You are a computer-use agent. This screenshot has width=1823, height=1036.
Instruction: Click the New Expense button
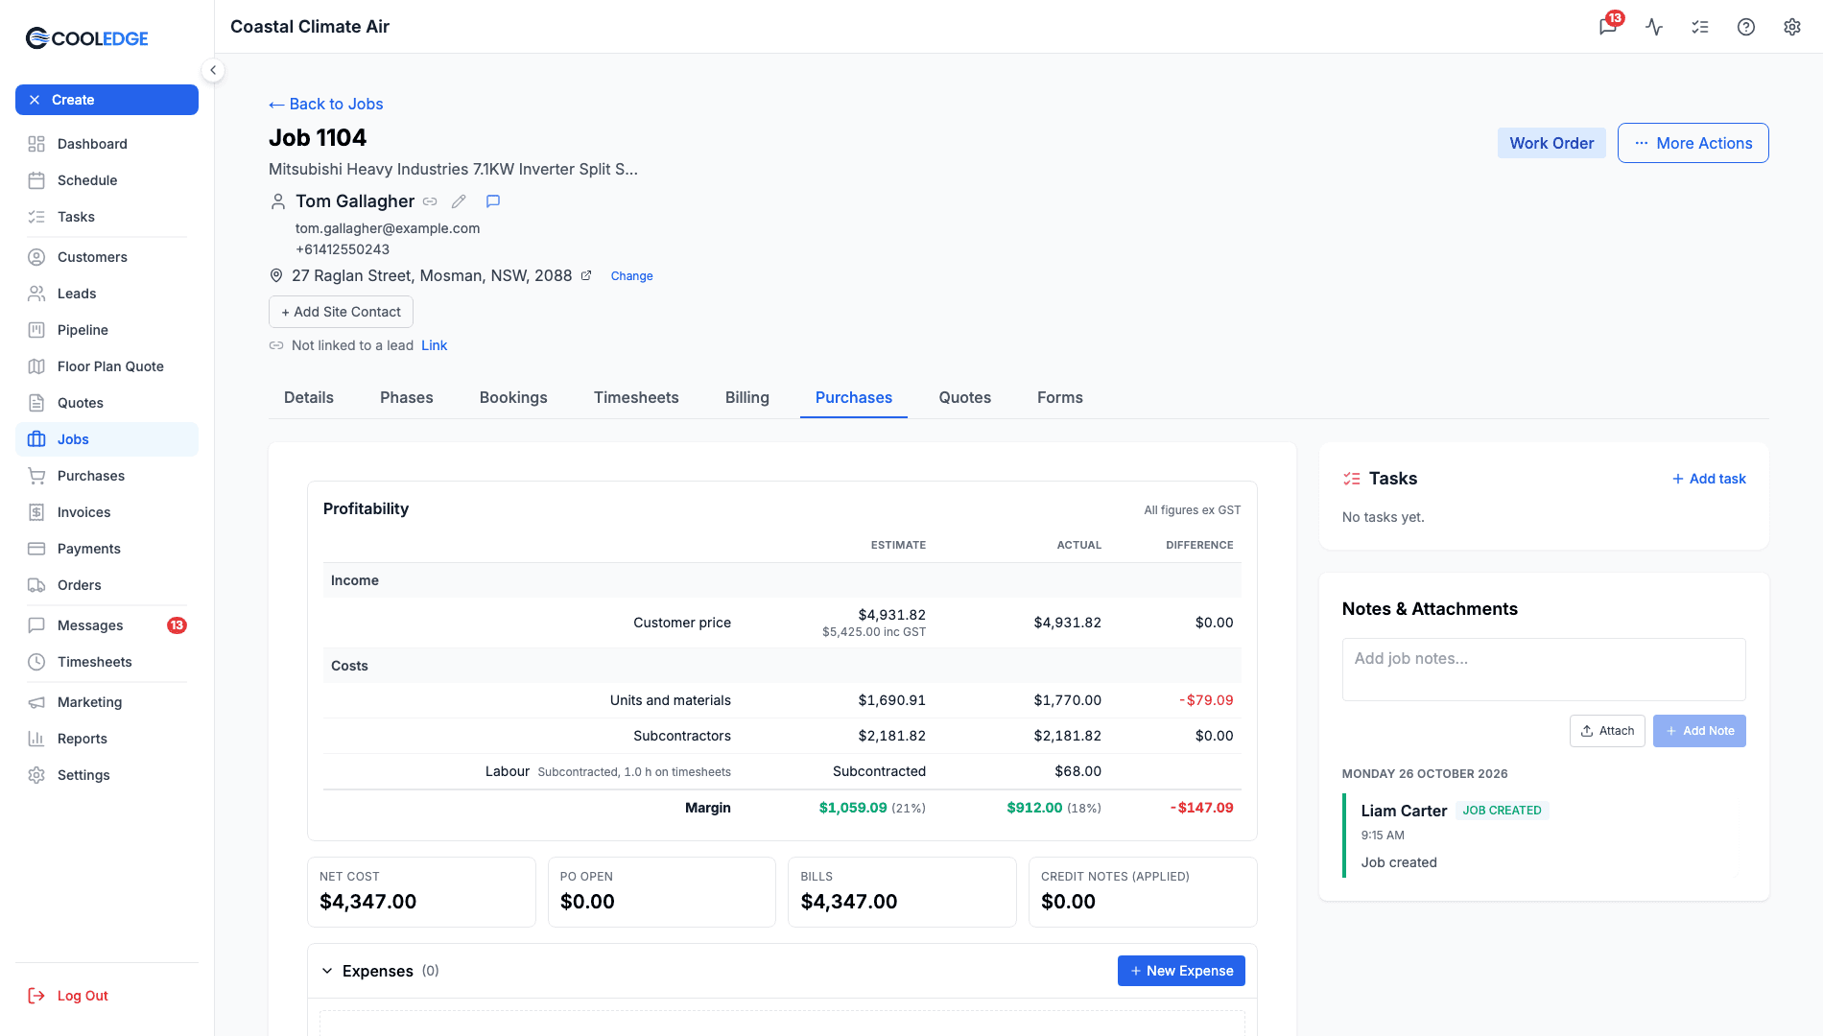pos(1181,971)
